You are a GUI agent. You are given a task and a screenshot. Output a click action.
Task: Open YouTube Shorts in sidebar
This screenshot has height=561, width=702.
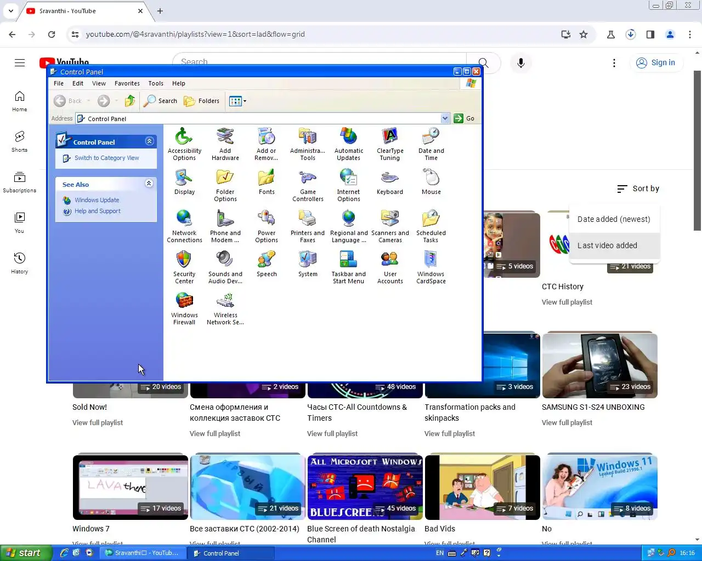pos(20,141)
